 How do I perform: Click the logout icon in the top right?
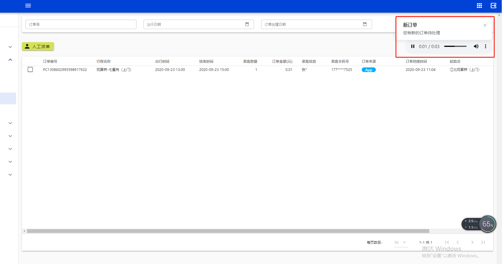[x=493, y=6]
